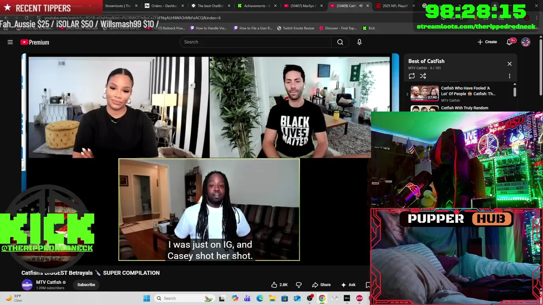Open Outlook from taskbar
The height and width of the screenshot is (305, 543).
[x=297, y=298]
